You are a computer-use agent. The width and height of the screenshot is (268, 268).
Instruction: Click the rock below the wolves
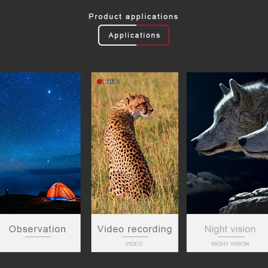point(247,202)
